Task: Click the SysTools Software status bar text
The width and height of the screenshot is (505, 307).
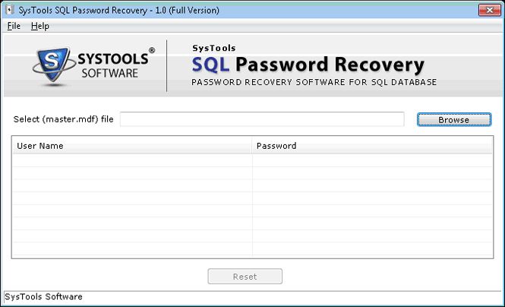Action: [x=43, y=296]
